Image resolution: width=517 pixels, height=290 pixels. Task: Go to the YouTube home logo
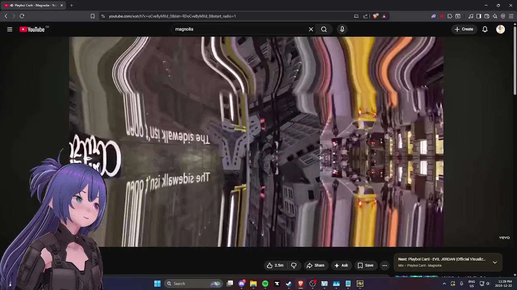pyautogui.click(x=32, y=29)
